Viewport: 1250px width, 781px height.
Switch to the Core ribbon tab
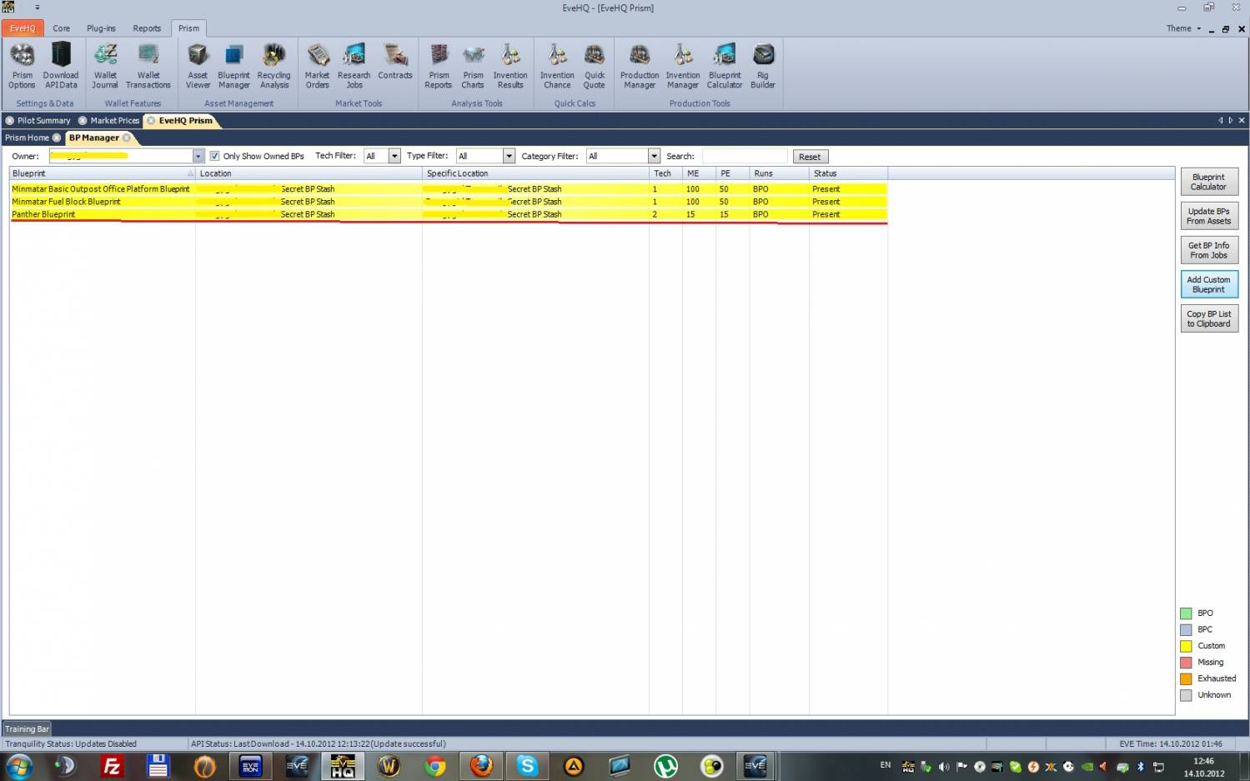[x=62, y=28]
